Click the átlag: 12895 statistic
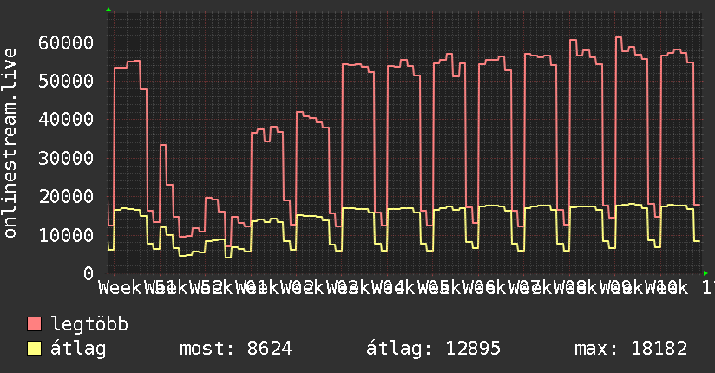This screenshot has height=373, width=715. (433, 349)
